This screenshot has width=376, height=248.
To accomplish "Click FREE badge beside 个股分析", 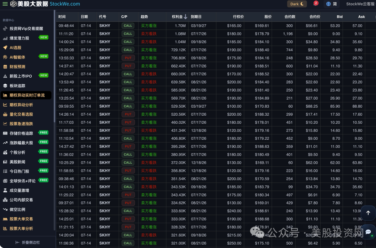I will click(x=44, y=152).
